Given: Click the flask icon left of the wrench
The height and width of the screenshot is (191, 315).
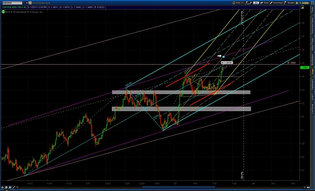Looking at the screenshot, I should coord(247,3).
